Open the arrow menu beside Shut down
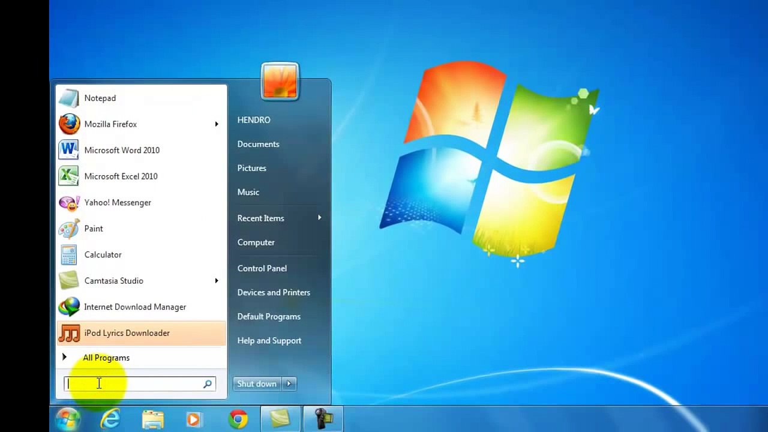 click(289, 384)
